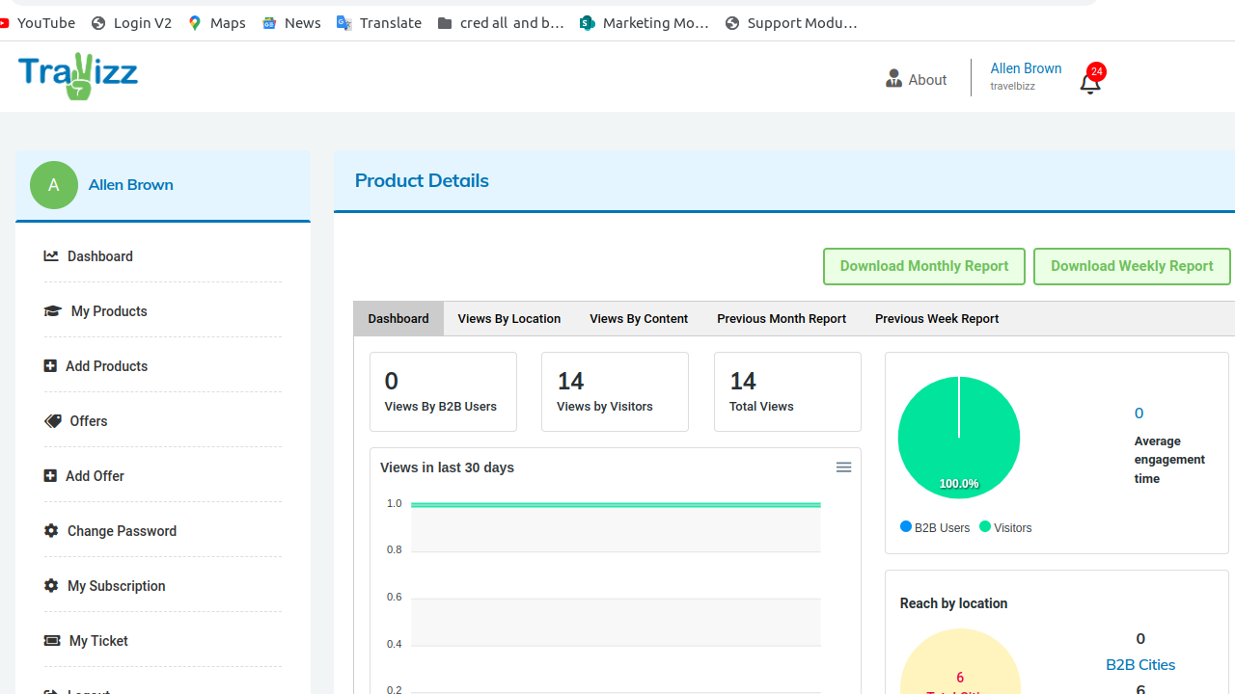Switch to Views By Location tab
The height and width of the screenshot is (694, 1235).
point(509,319)
